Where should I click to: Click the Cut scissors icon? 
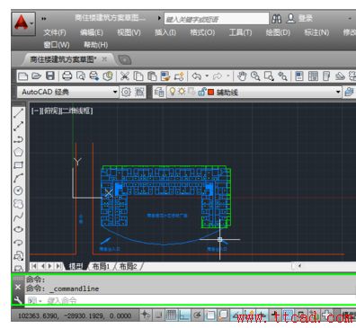tap(125, 76)
